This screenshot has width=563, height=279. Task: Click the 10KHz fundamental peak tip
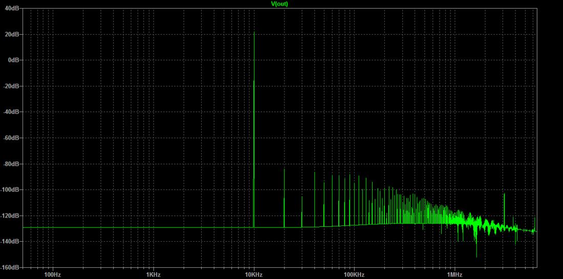click(254, 32)
